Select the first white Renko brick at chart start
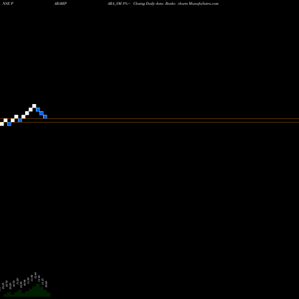This screenshot has width=299, height=299. click(2, 124)
